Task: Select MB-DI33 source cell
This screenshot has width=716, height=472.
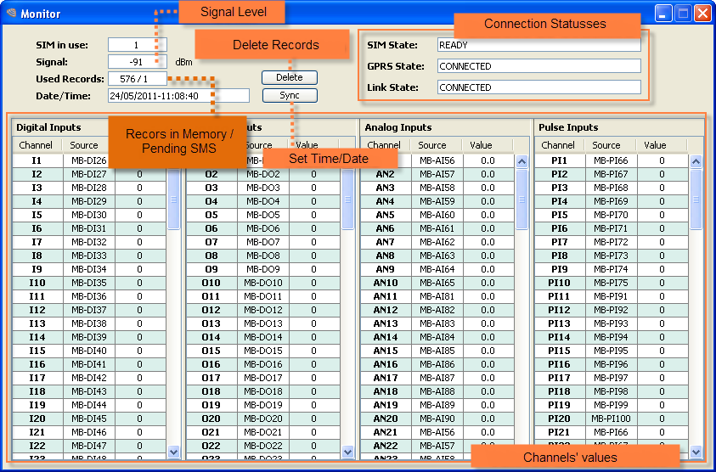Action: point(89,256)
